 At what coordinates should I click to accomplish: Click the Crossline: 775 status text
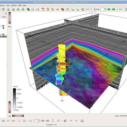pos(51,125)
